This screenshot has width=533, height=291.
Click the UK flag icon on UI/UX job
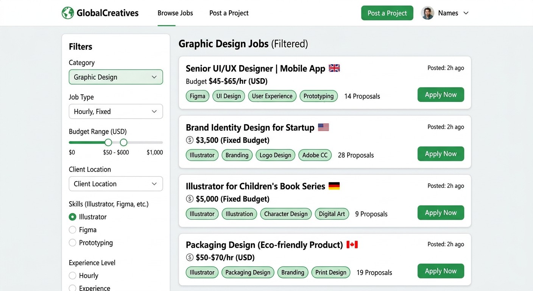click(334, 68)
